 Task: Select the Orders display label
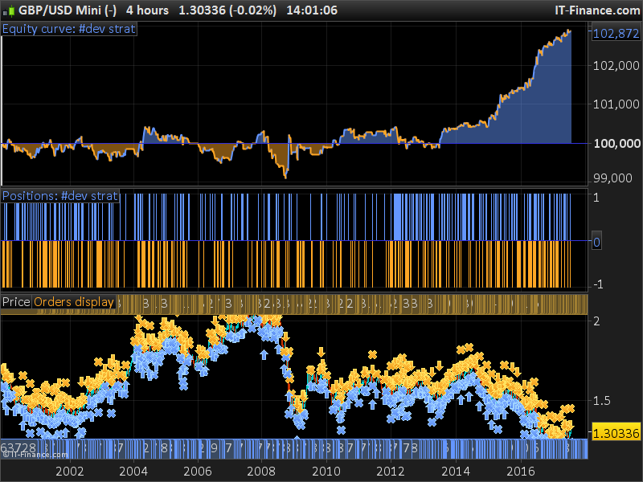pyautogui.click(x=74, y=302)
